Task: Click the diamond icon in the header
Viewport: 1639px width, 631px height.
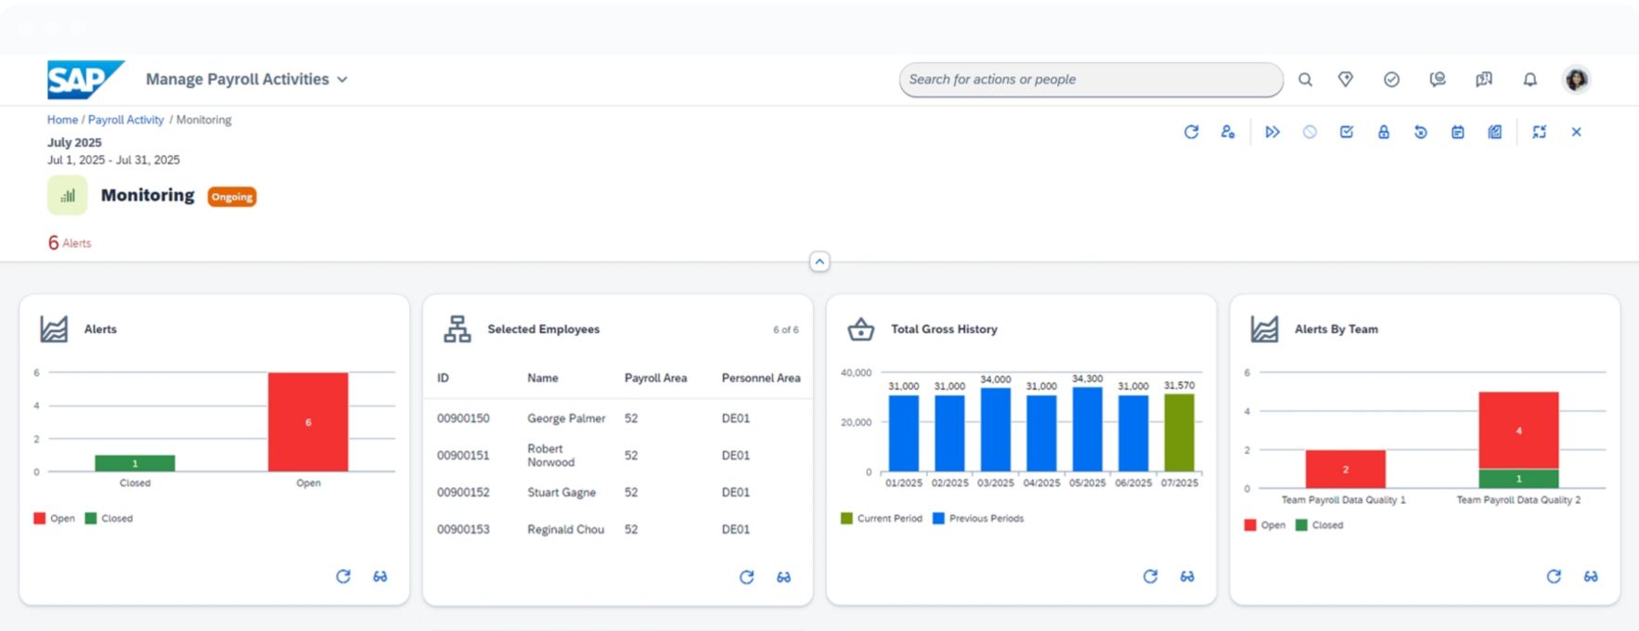Action: (x=1345, y=80)
